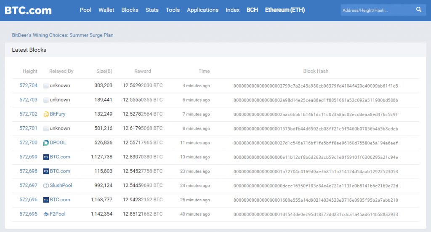Click the search magnifier icon
Screen dimensions: 431x232
coord(419,10)
